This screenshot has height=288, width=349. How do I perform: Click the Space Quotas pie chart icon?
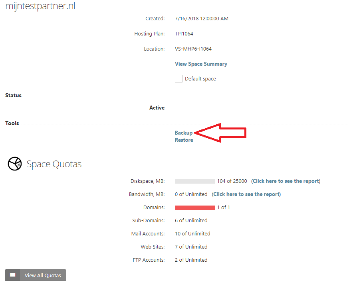pos(15,164)
